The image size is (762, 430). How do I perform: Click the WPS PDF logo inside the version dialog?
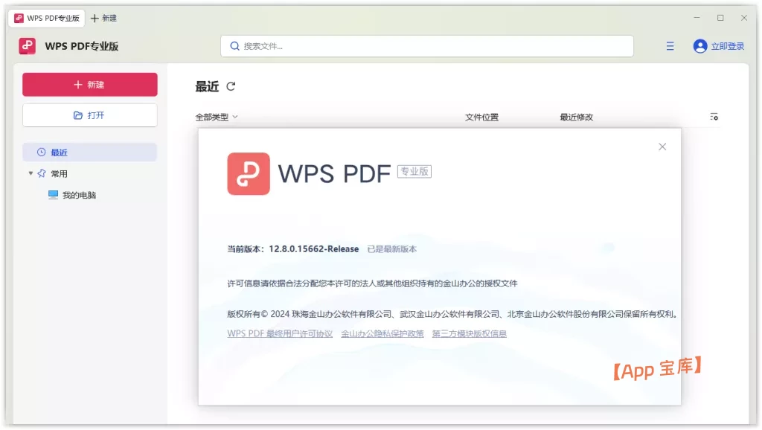(249, 173)
